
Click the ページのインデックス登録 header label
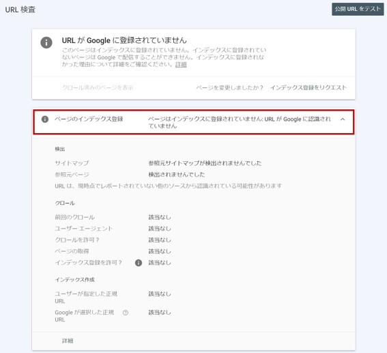tap(89, 119)
